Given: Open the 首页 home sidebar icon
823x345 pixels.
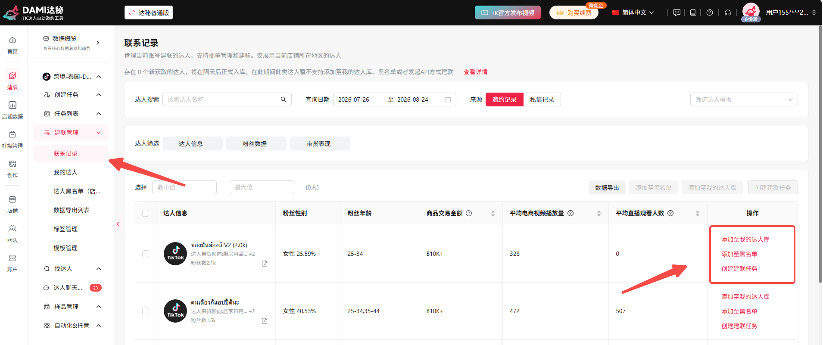Looking at the screenshot, I should point(12,45).
